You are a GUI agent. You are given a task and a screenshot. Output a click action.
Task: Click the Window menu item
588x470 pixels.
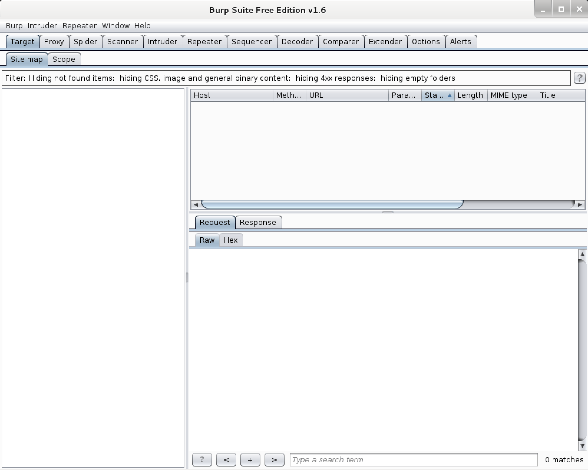coord(115,25)
